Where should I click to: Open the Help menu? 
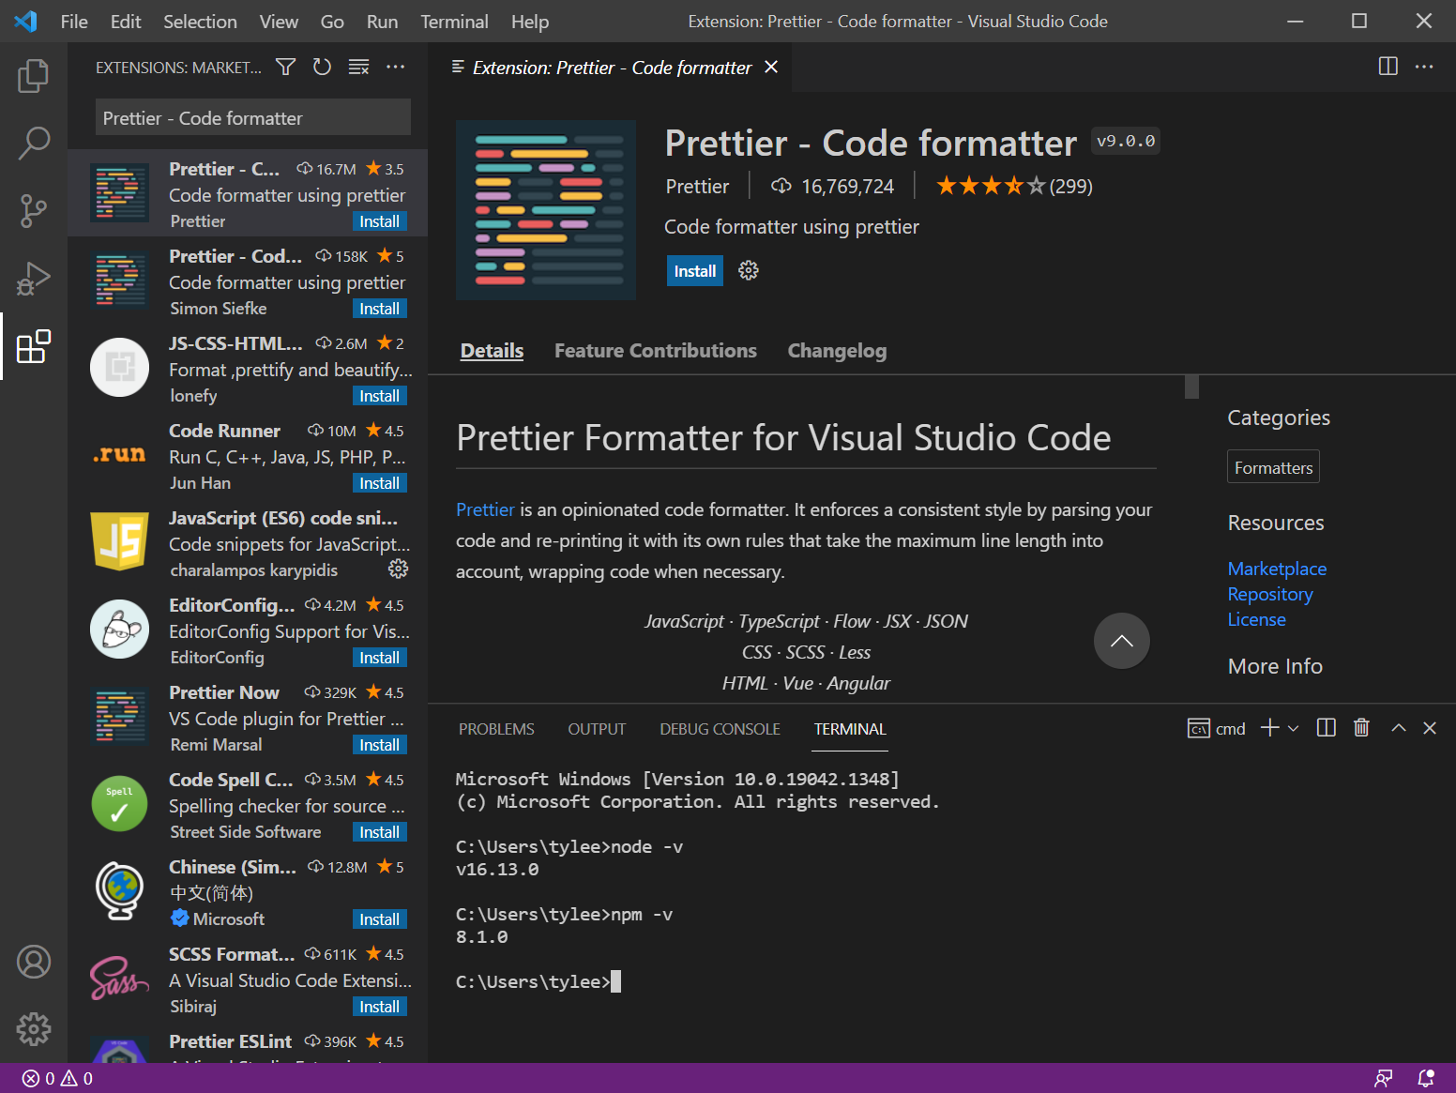pos(530,22)
